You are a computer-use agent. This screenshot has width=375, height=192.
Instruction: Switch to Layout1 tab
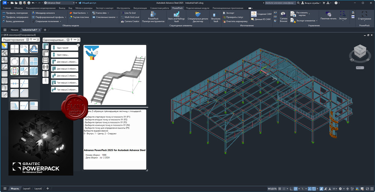pyautogui.click(x=27, y=189)
